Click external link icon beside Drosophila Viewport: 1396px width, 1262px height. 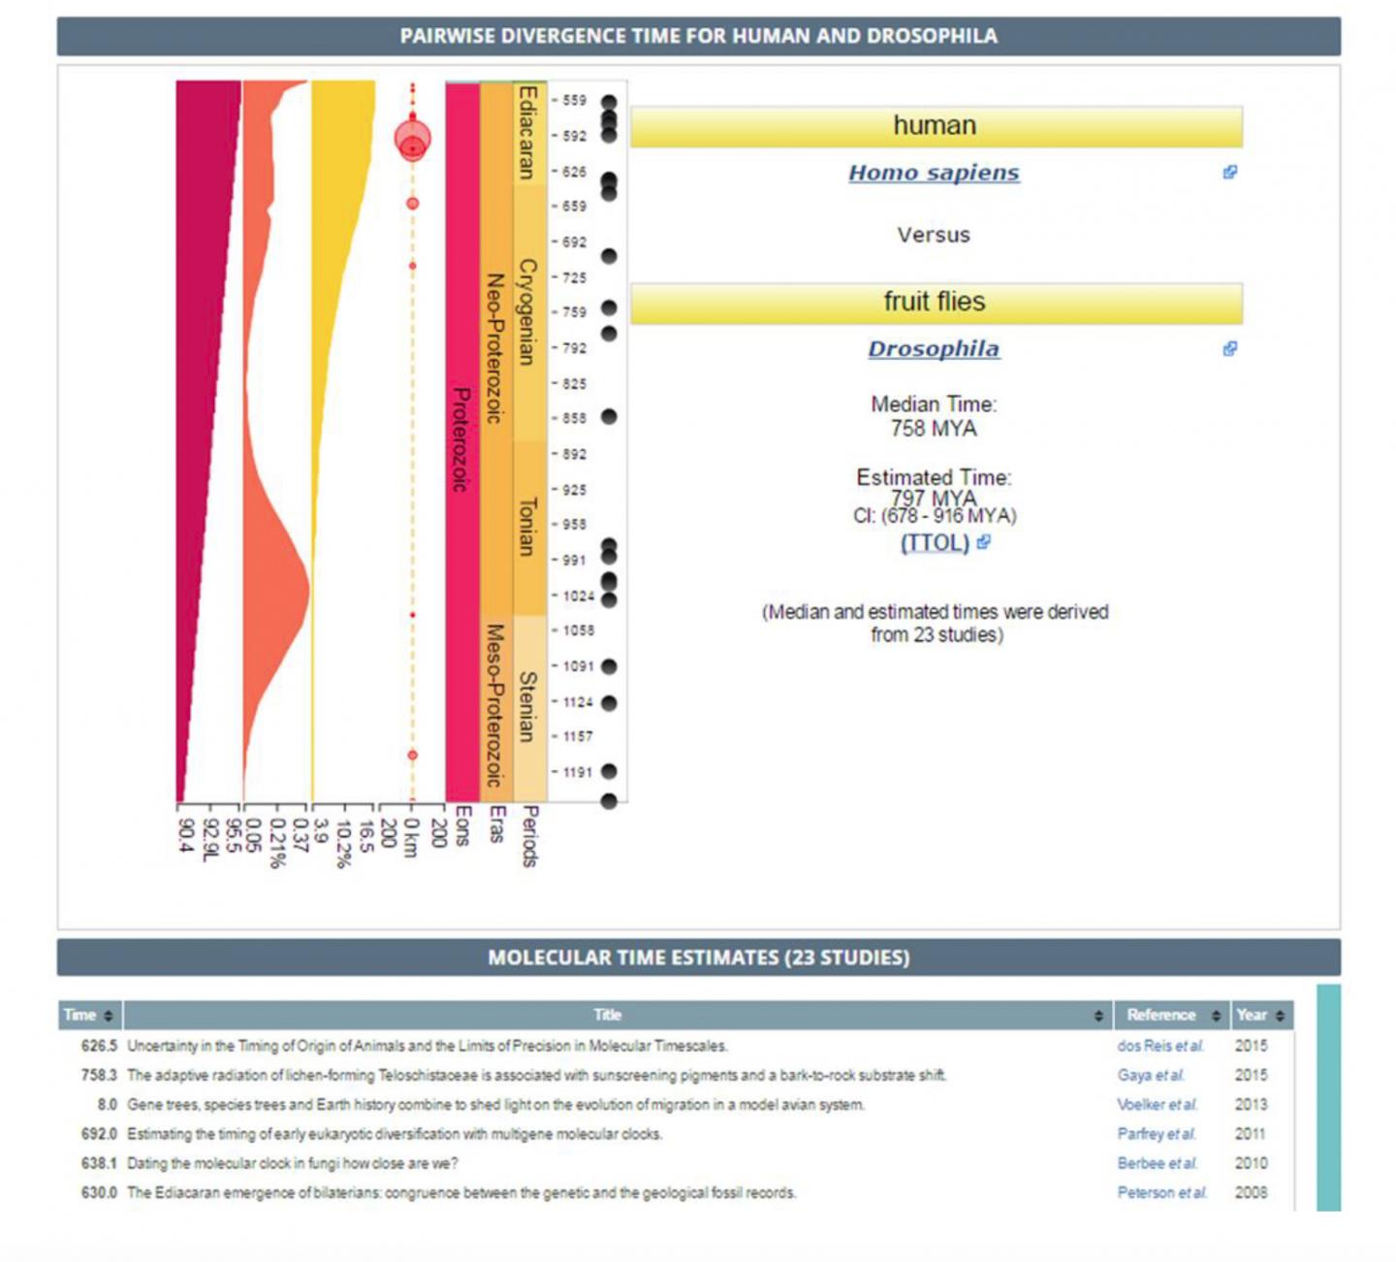click(1229, 347)
